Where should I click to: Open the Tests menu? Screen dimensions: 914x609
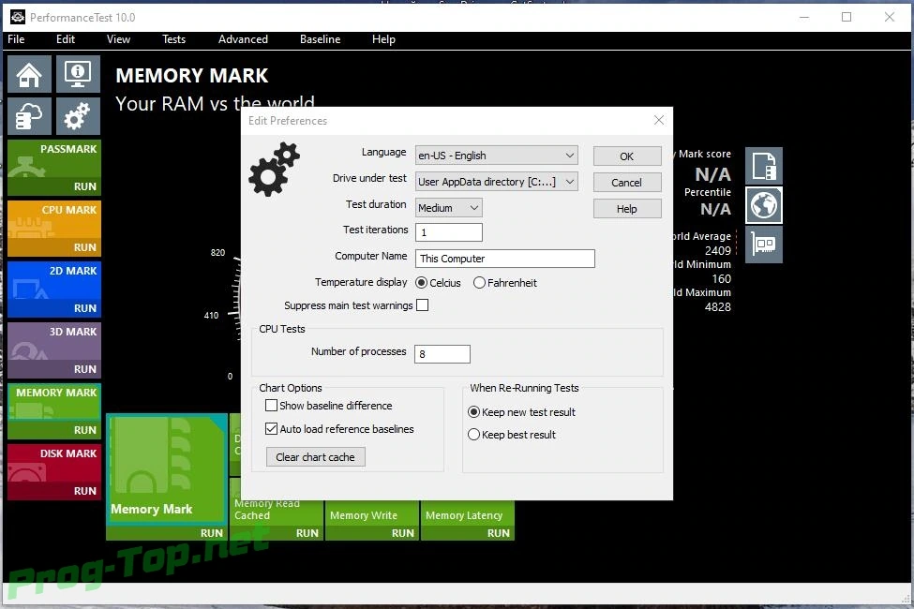click(x=173, y=39)
